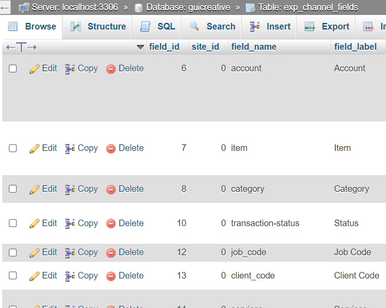Image resolution: width=386 pixels, height=308 pixels.
Task: Click the Delete link for transaction-status row
Action: coord(131,224)
